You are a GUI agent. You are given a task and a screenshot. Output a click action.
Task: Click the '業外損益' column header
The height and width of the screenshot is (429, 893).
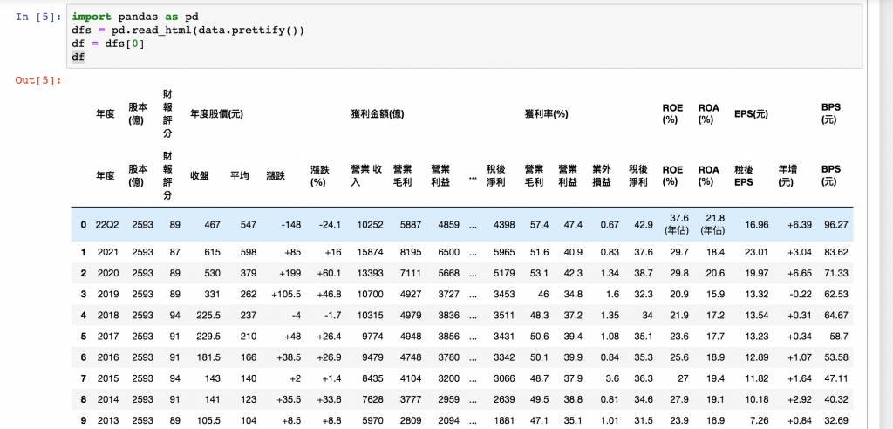click(602, 176)
